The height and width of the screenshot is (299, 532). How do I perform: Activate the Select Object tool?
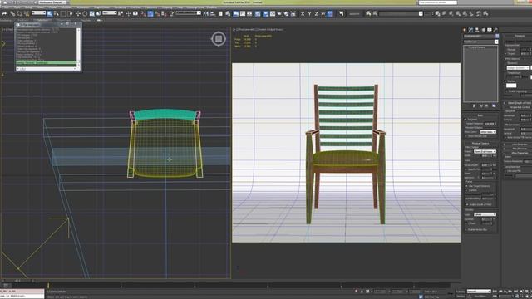pyautogui.click(x=50, y=13)
